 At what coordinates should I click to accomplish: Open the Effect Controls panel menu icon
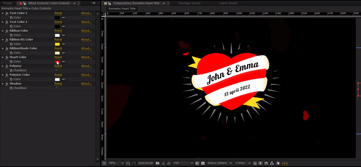coord(93,3)
